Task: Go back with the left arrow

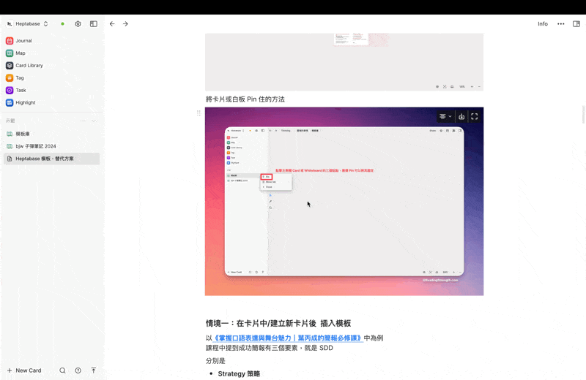Action: point(112,24)
